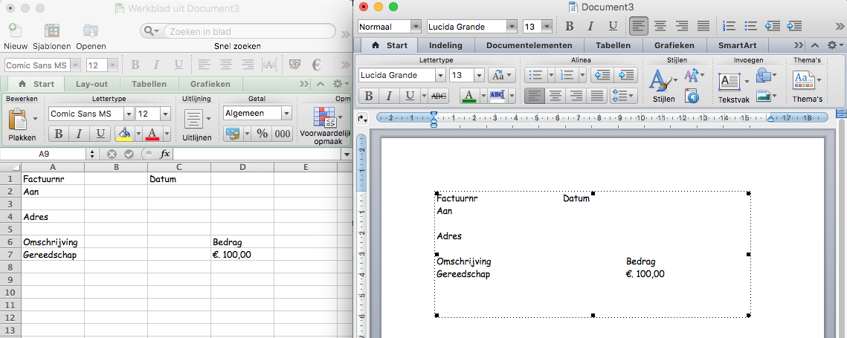Screen dimensions: 847x338
Task: Toggle Bold in Word ribbon Lettertype group
Action: 368,96
